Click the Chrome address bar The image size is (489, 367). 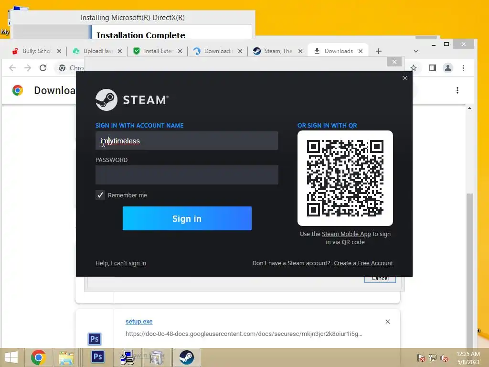tap(72, 68)
